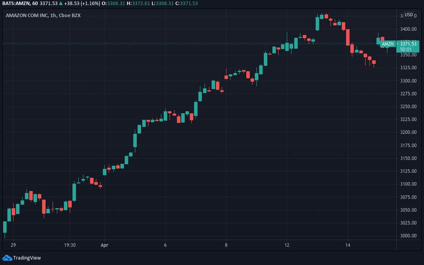The width and height of the screenshot is (424, 265).
Task: Select the Apr marker on the time axis
Action: pos(104,245)
